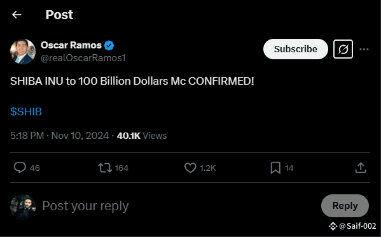Open Grok explain icon beside Subscribe
The width and height of the screenshot is (381, 237).
click(x=343, y=49)
